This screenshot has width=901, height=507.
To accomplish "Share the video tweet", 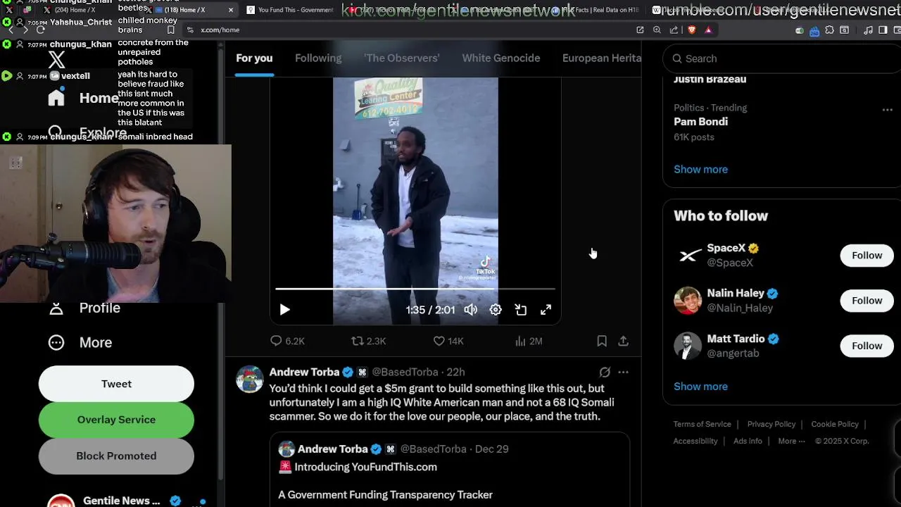I will (623, 341).
